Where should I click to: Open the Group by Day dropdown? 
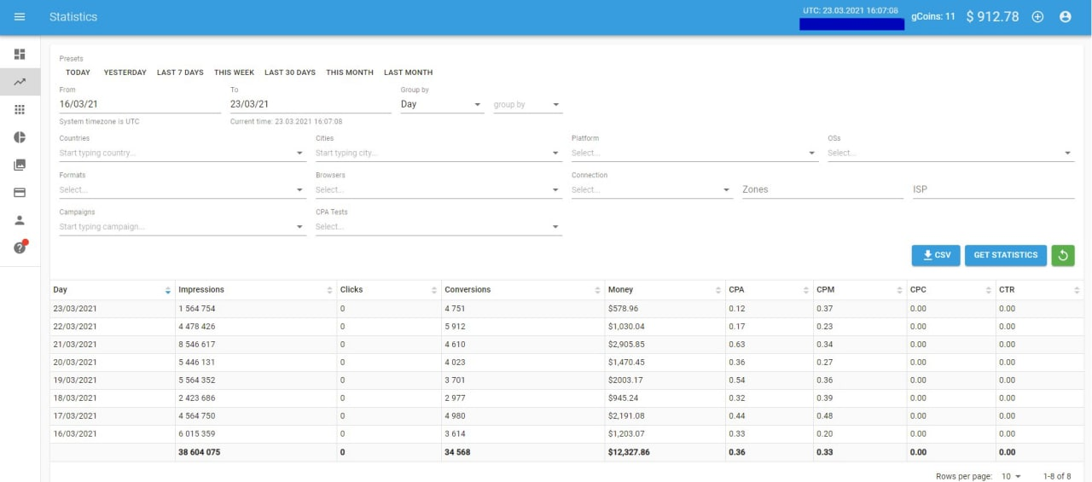click(x=442, y=104)
